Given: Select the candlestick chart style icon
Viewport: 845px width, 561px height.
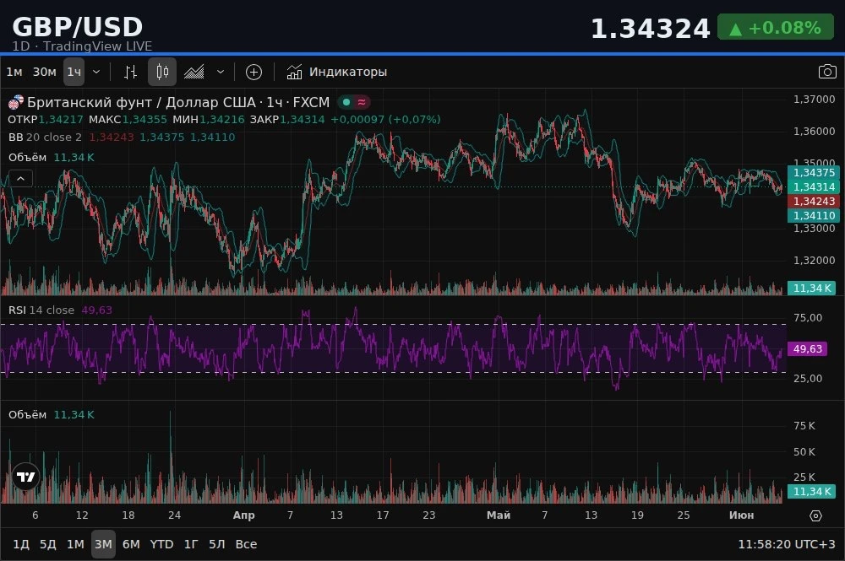Looking at the screenshot, I should coord(162,72).
